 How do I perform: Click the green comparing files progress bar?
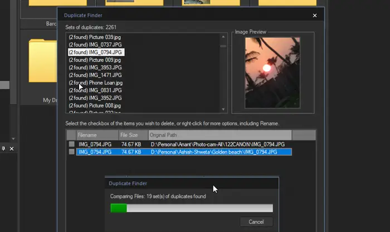point(192,208)
